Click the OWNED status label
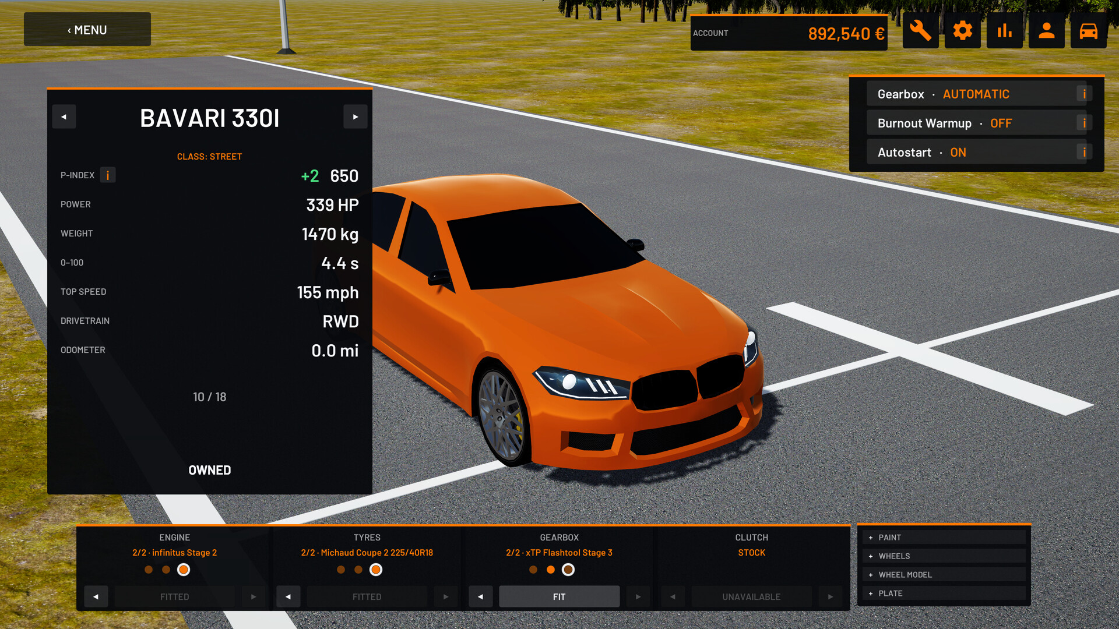The height and width of the screenshot is (629, 1119). click(210, 470)
